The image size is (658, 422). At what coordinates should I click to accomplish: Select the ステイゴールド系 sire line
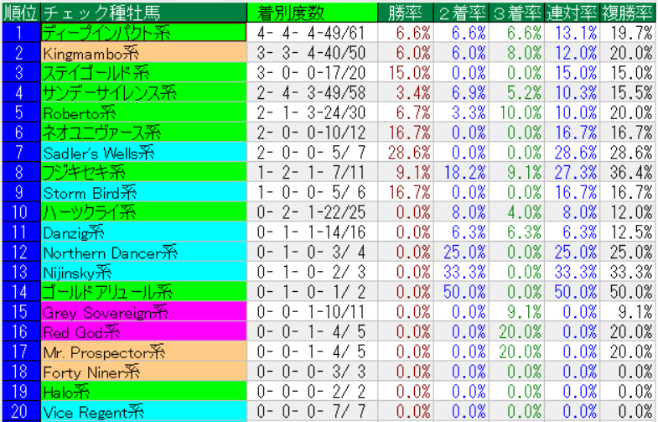[143, 72]
